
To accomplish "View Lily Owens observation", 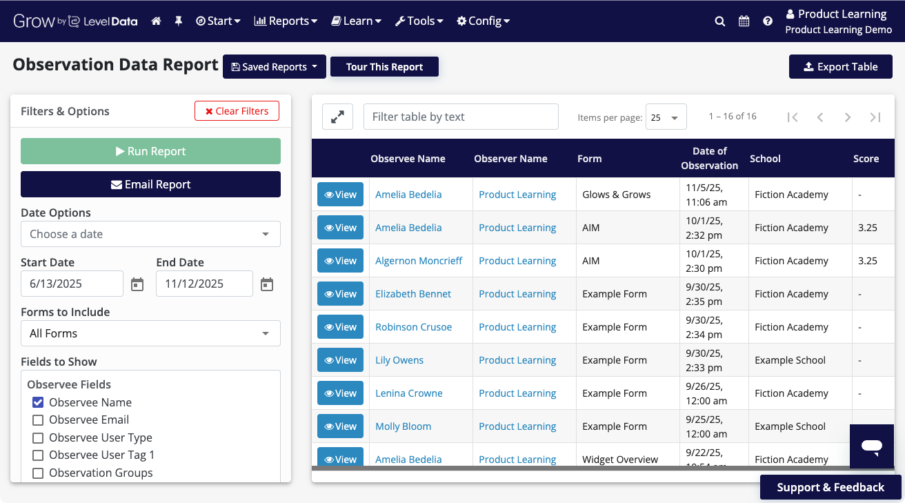I will 340,360.
